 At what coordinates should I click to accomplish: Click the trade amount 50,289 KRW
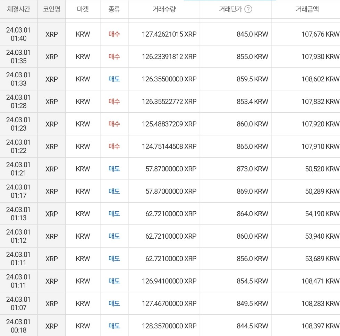(x=322, y=191)
